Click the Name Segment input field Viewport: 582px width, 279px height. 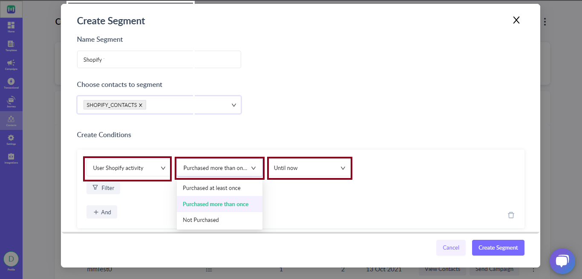tap(159, 60)
